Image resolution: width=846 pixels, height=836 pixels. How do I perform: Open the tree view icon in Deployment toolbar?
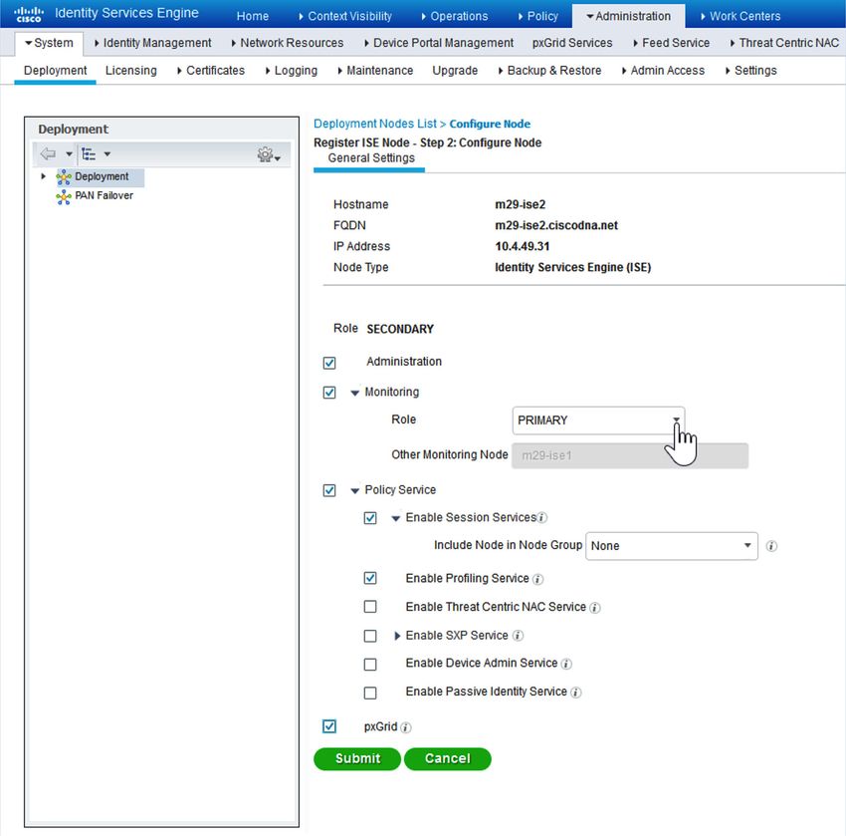click(89, 154)
